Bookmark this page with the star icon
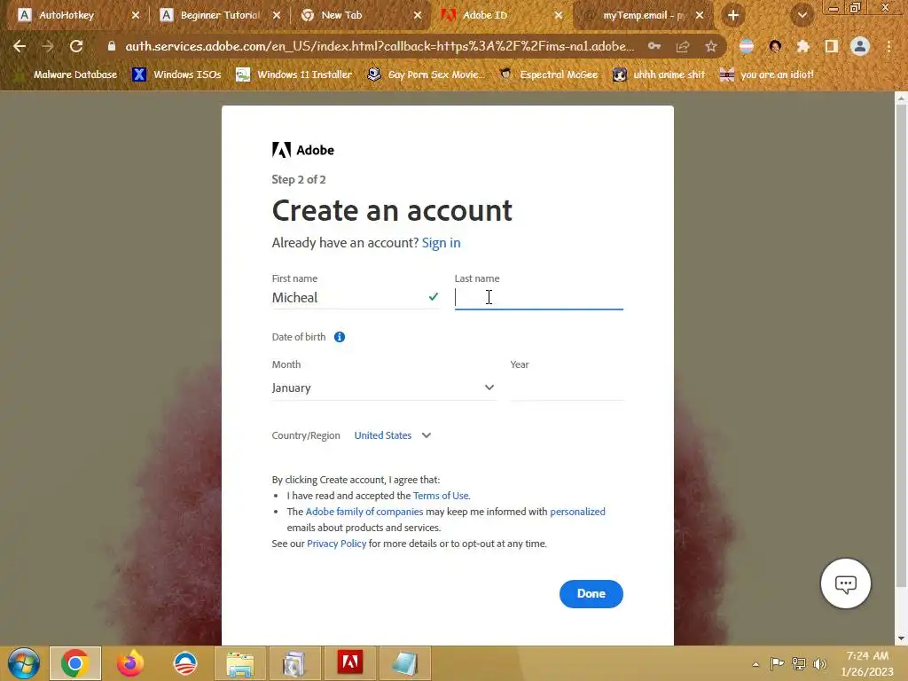Image resolution: width=908 pixels, height=681 pixels. click(711, 46)
